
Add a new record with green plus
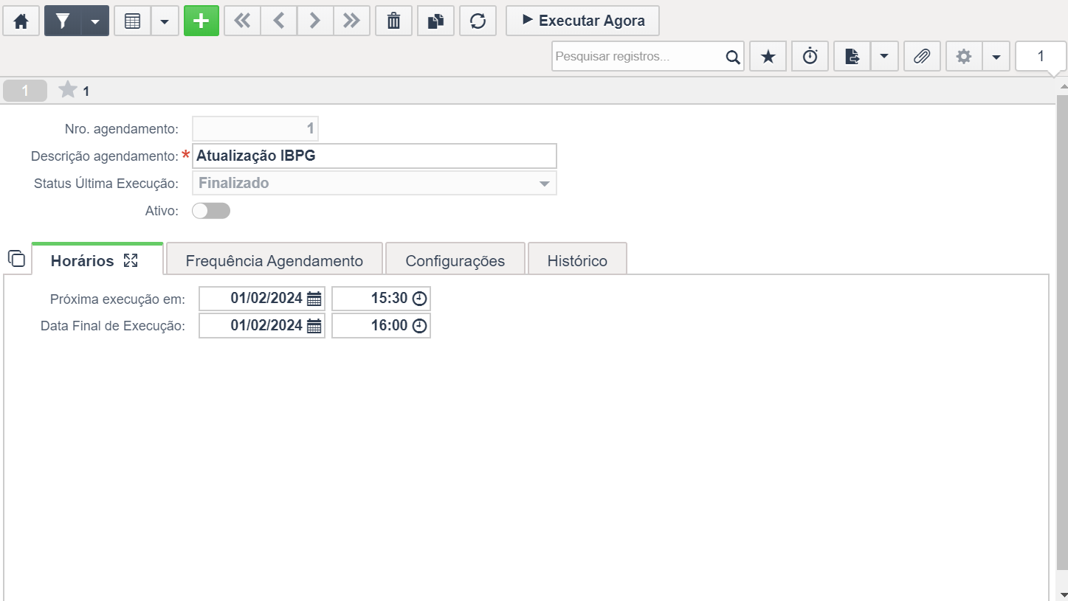point(201,21)
